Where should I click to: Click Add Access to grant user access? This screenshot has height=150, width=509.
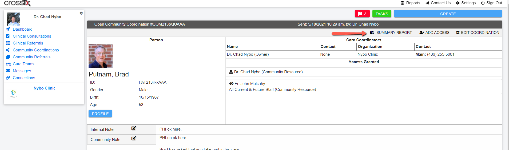[434, 33]
